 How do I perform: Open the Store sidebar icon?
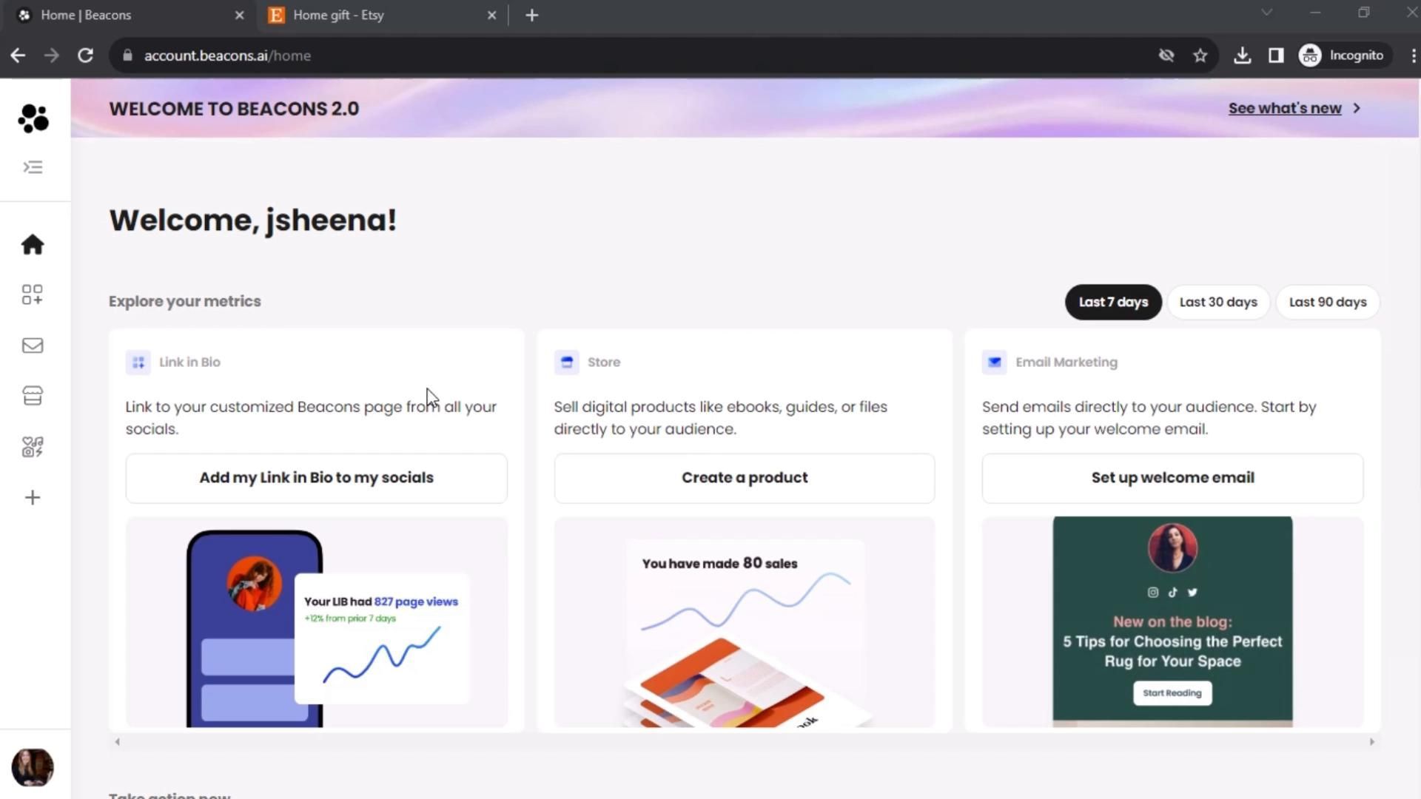33,396
